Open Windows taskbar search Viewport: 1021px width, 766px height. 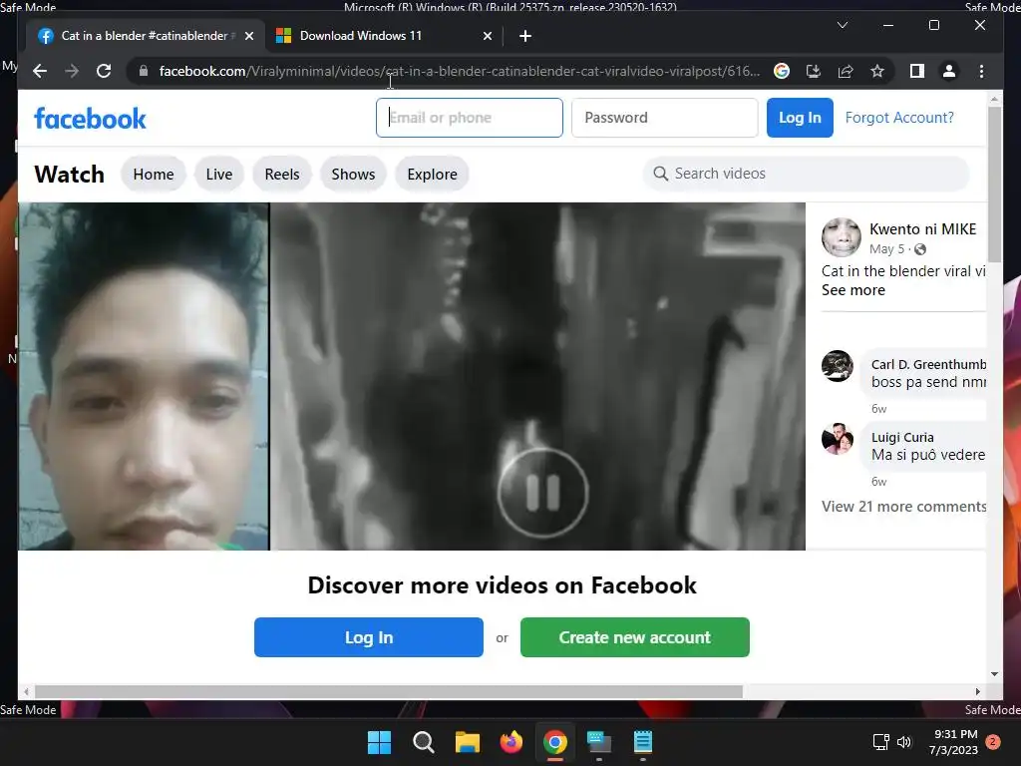click(x=423, y=742)
